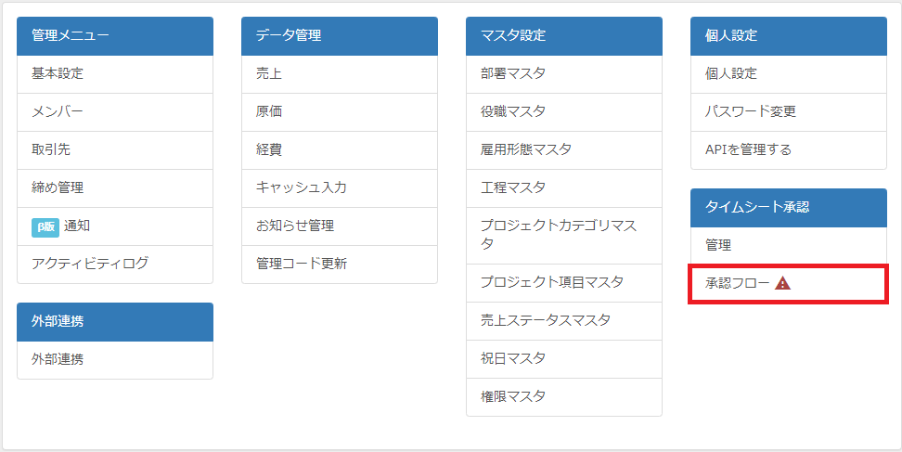This screenshot has height=452, width=902.
Task: Click the β版 badge next to 通知
Action: pos(45,226)
